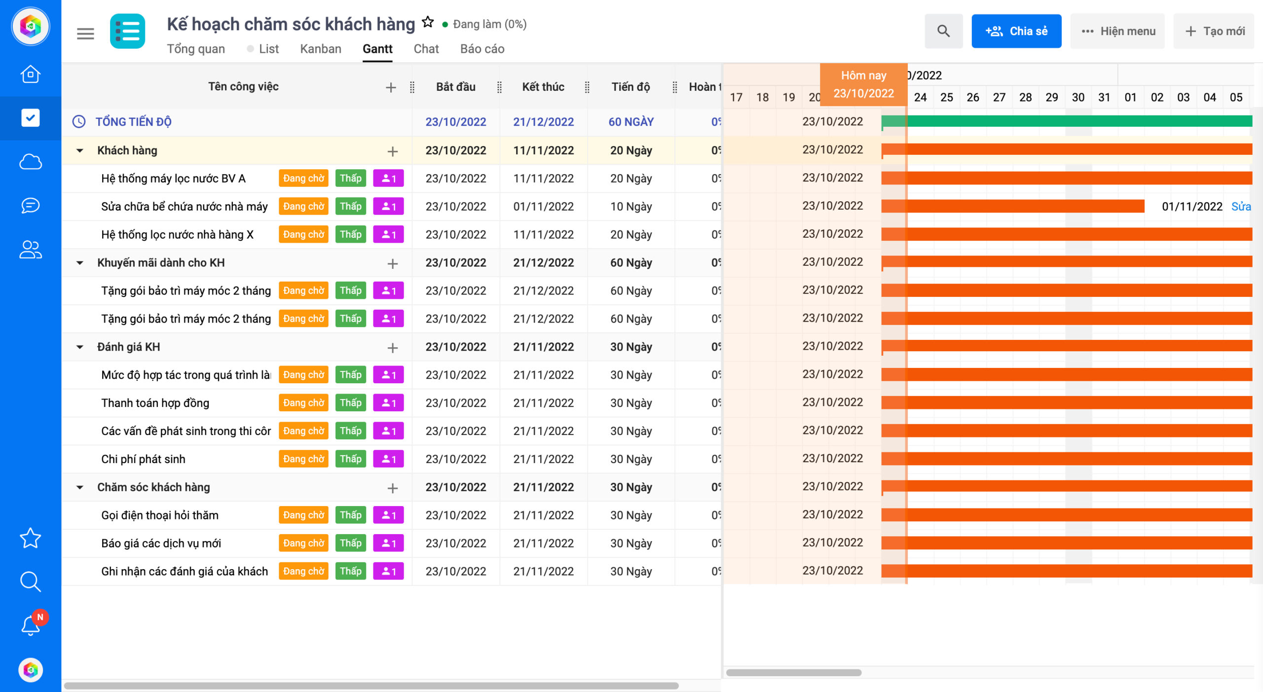Click column handle before Tiến độ
This screenshot has width=1263, height=692.
[x=587, y=87]
